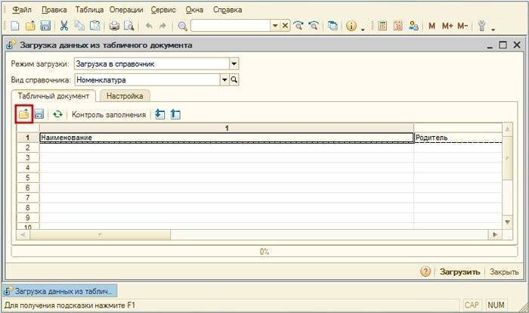This screenshot has height=313, width=529.
Task: Click the Undo arrow icon
Action: (x=149, y=26)
